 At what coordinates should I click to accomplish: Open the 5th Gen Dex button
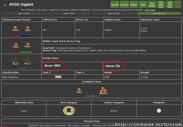point(161,4)
